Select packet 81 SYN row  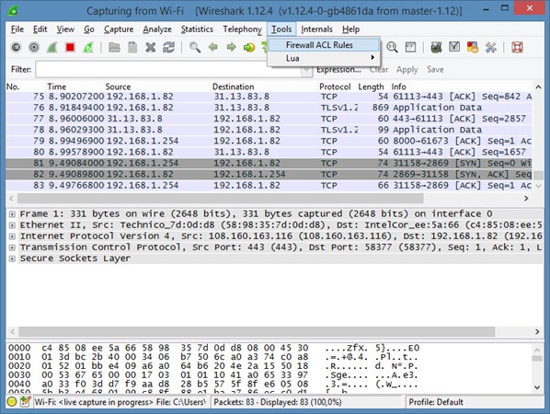pos(269,163)
